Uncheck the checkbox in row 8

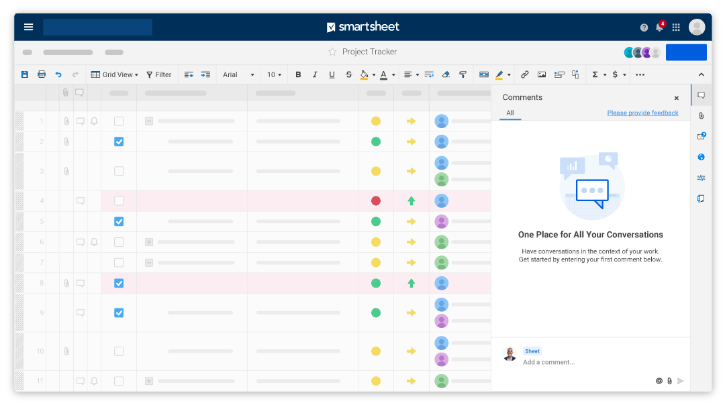(x=119, y=284)
